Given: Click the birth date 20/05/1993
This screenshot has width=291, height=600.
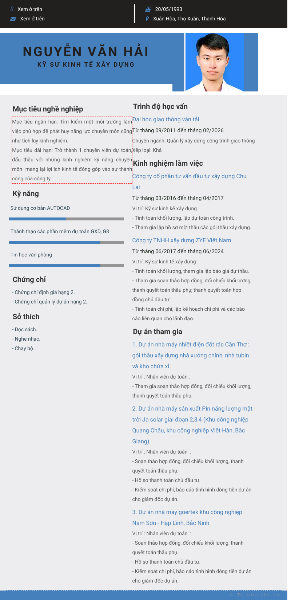Looking at the screenshot, I should [168, 9].
